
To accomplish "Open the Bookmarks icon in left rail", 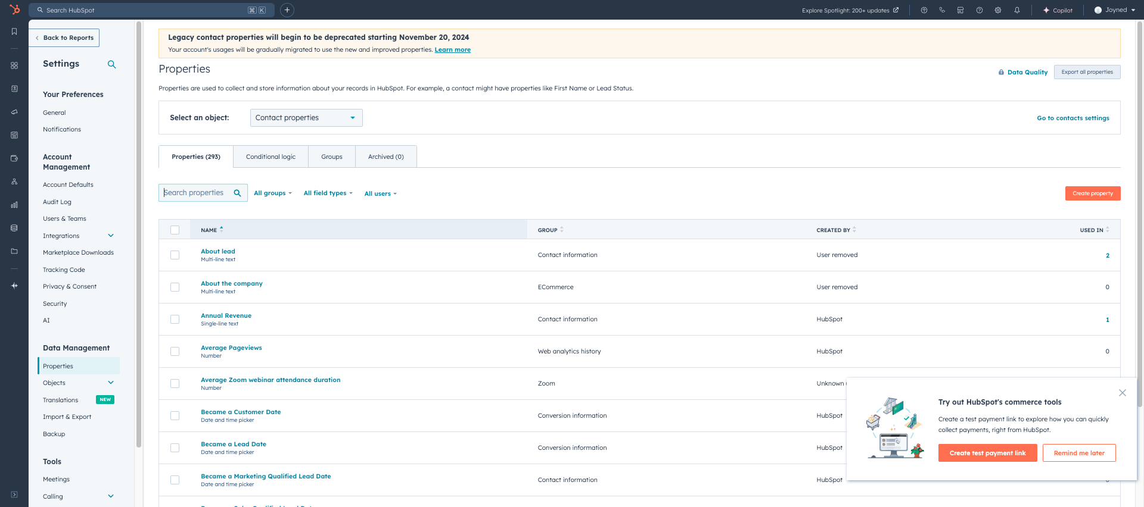I will [x=14, y=32].
